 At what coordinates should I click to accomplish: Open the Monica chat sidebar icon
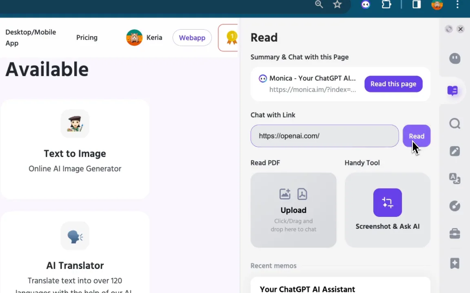[x=455, y=58]
